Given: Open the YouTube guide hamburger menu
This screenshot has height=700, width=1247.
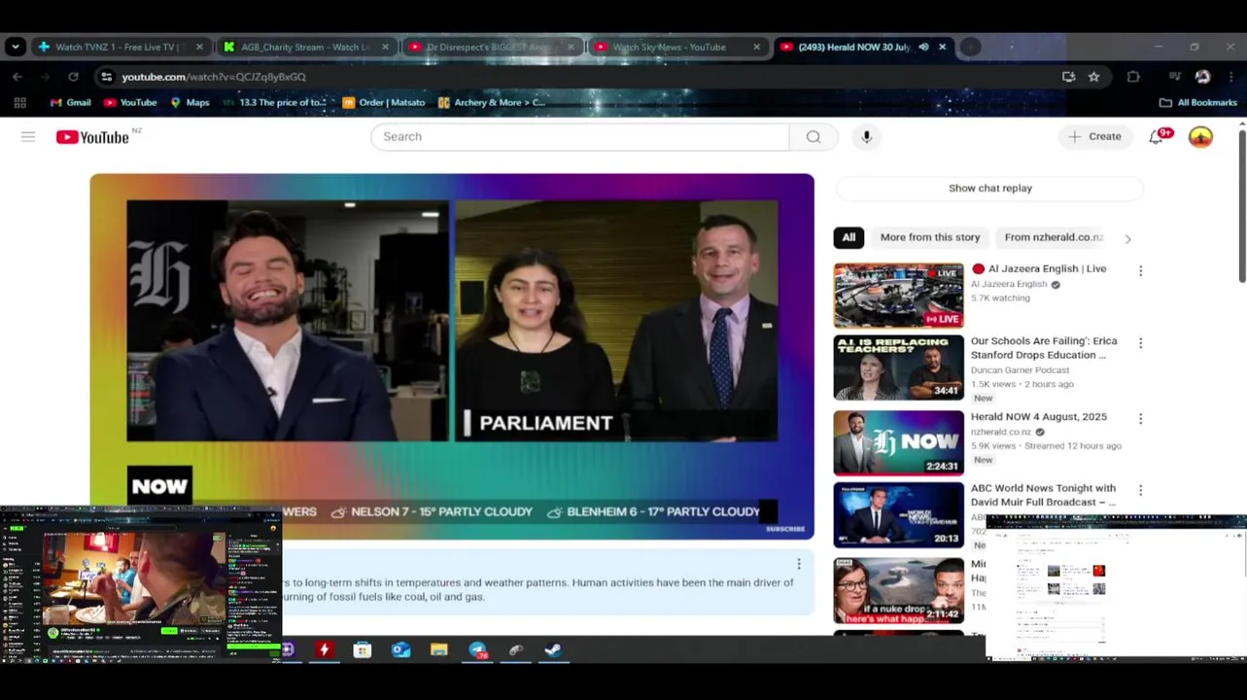Looking at the screenshot, I should pos(28,137).
